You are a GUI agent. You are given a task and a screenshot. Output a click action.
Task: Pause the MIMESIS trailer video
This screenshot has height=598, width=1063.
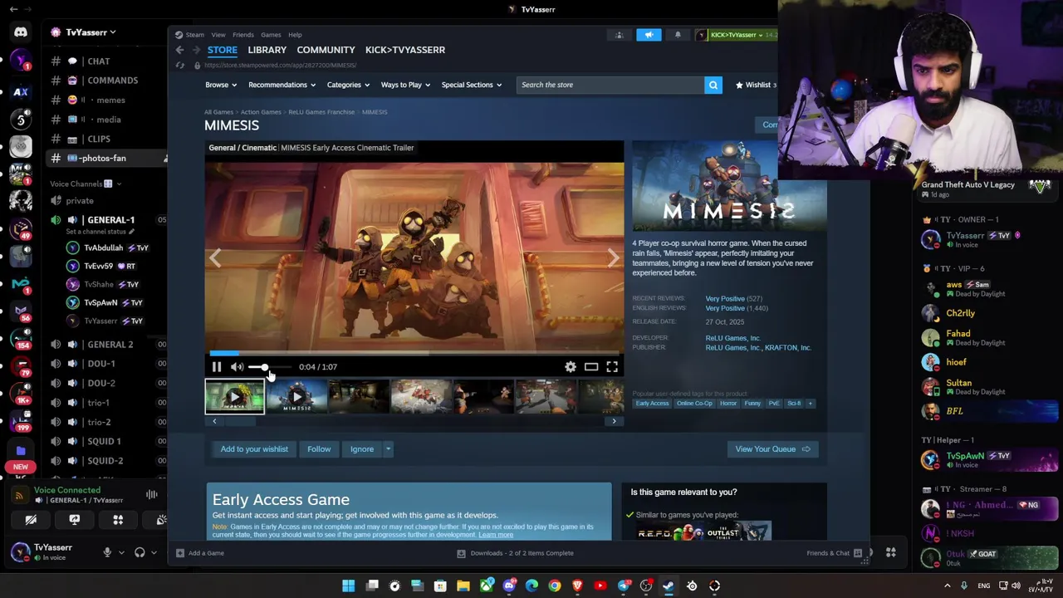click(x=217, y=367)
